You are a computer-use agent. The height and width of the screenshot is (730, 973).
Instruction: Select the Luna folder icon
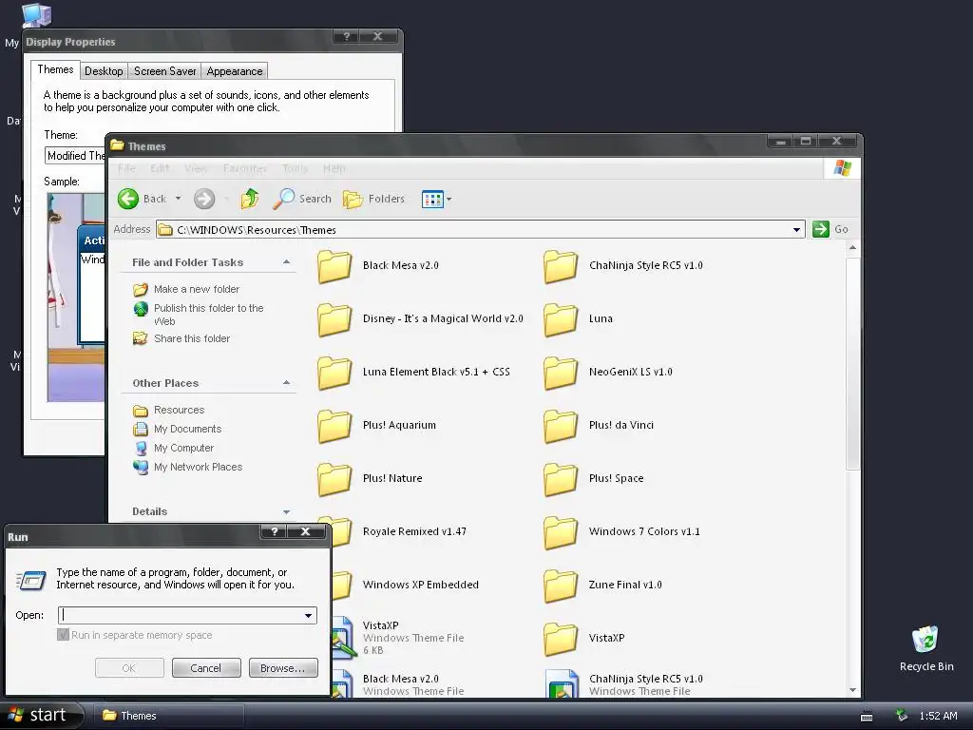coord(561,319)
